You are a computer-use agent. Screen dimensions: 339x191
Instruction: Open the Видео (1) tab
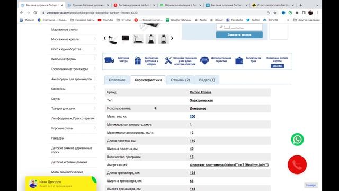[207, 80]
